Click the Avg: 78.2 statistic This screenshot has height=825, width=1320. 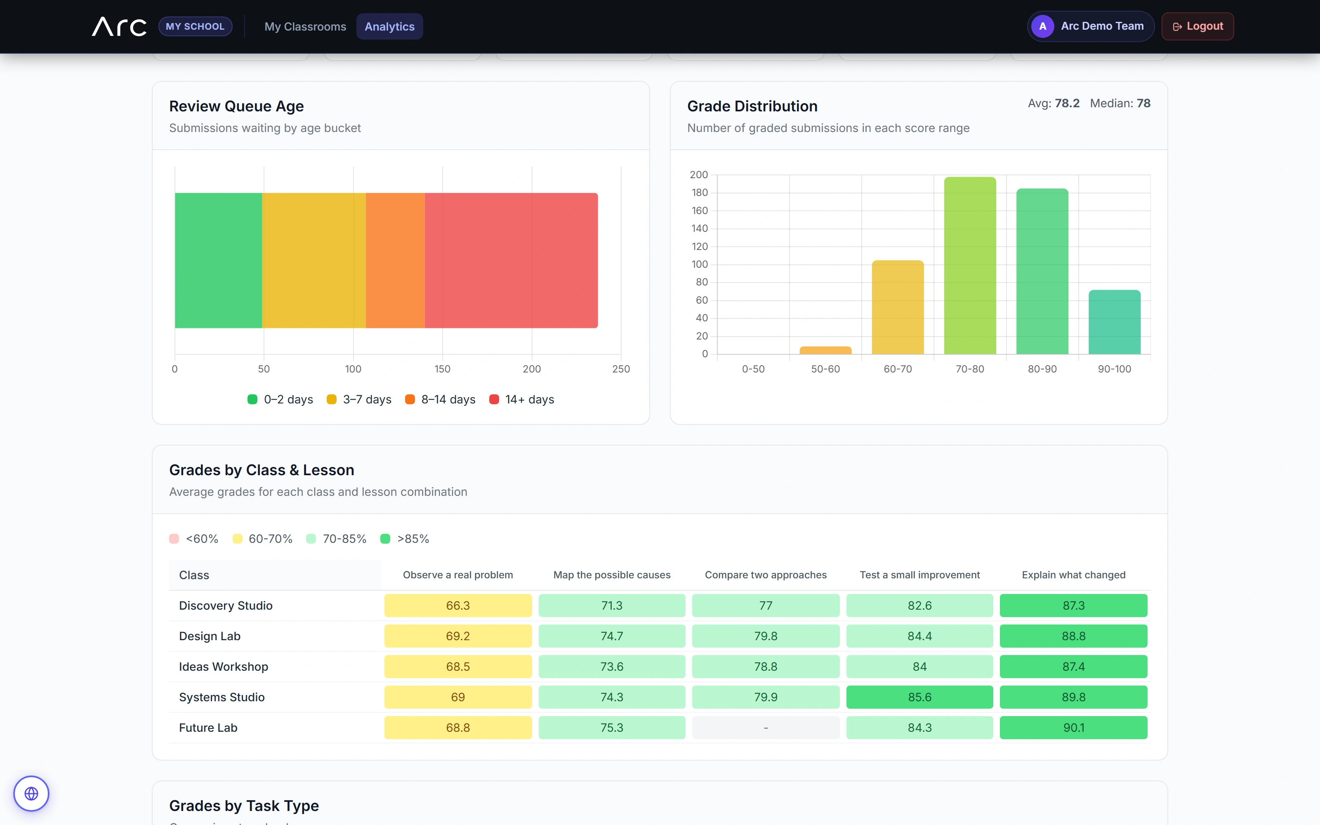pos(1053,103)
